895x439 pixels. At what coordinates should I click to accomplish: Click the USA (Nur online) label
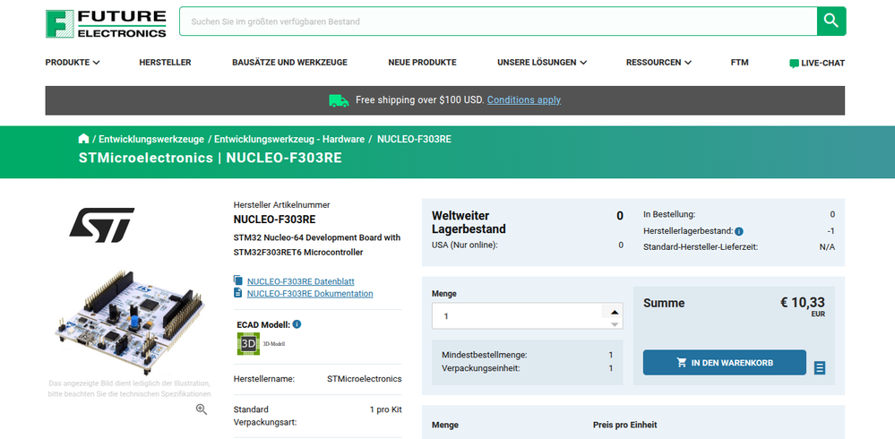[x=465, y=245]
